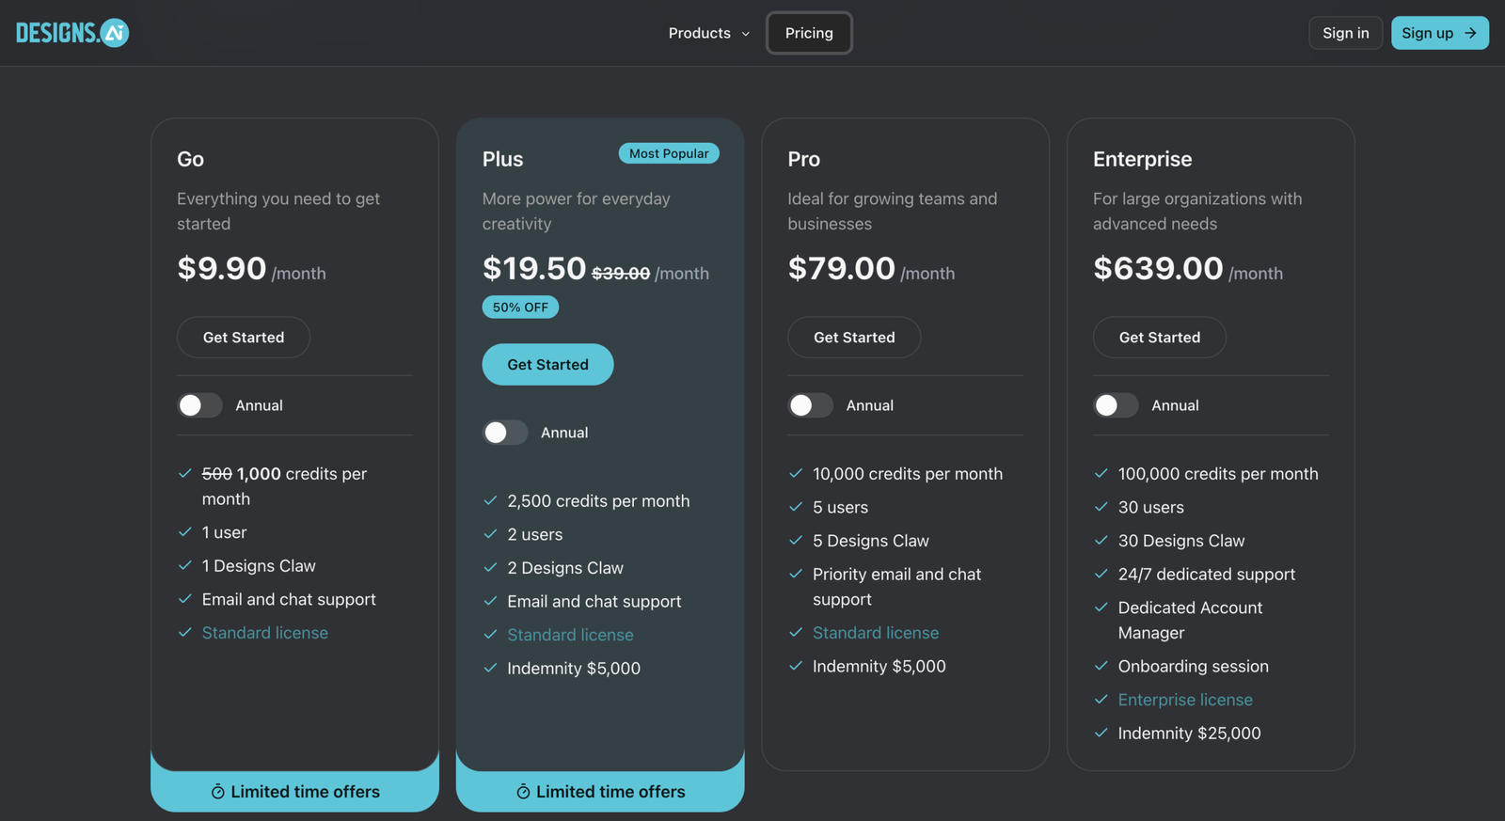Open Standard license link in Plus plan

pyautogui.click(x=571, y=635)
